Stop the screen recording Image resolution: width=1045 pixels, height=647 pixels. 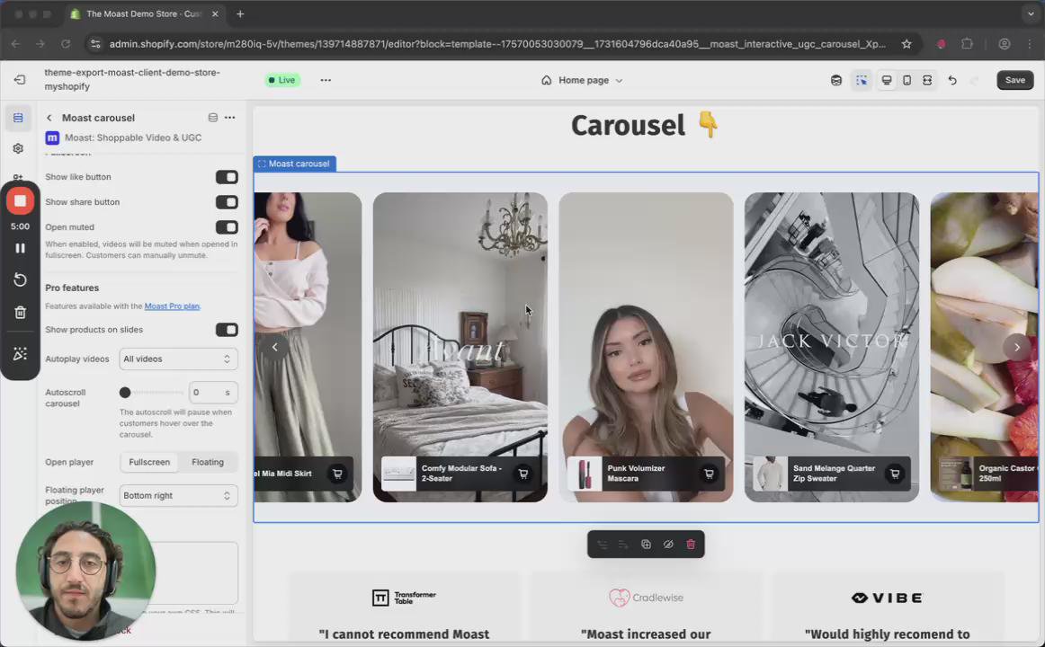point(20,201)
